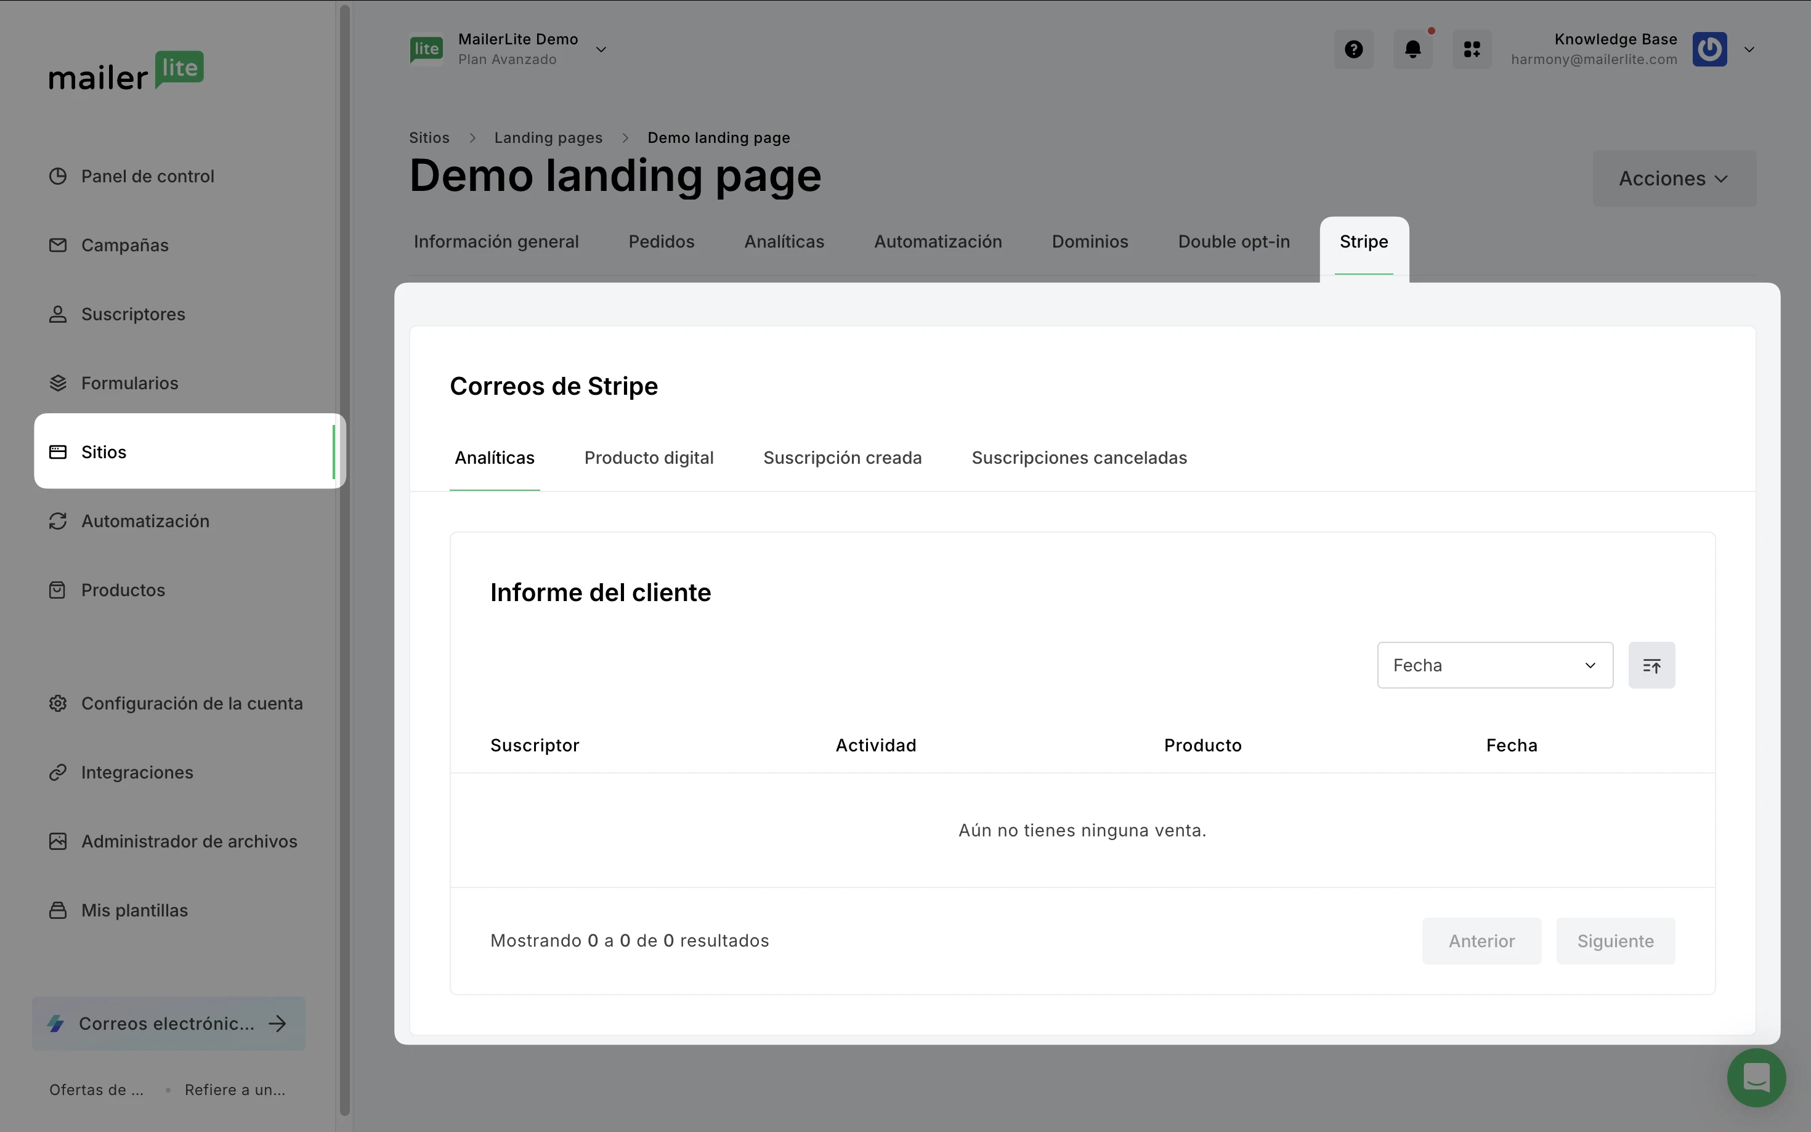Expand the user profile chevron menu
Image resolution: width=1811 pixels, height=1132 pixels.
tap(1749, 49)
